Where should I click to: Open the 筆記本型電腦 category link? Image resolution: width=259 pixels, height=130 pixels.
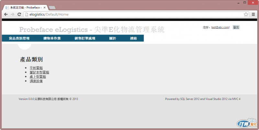point(39,72)
